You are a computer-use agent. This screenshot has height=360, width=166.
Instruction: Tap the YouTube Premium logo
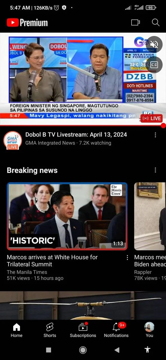coord(27,22)
